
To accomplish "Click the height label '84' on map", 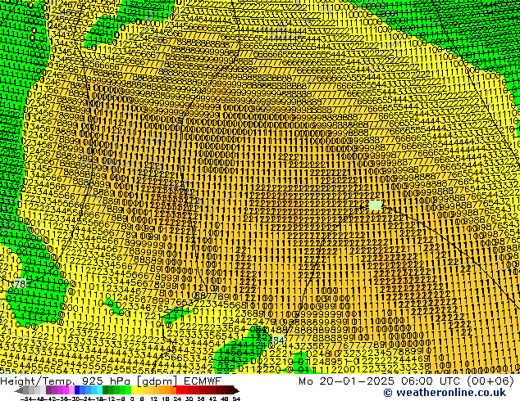I will point(278,340).
